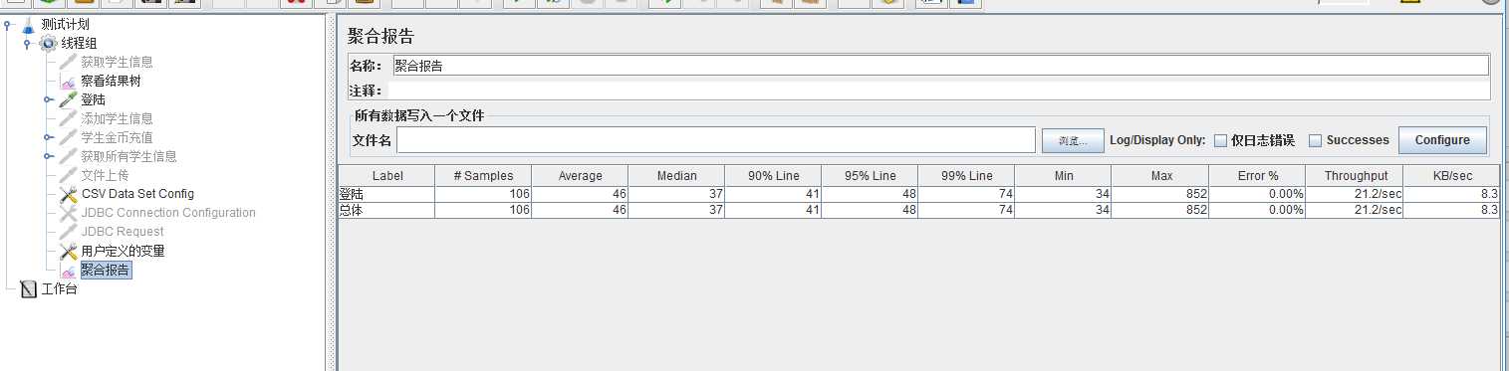Open the 察看结果树 listener icon
The image size is (1509, 371).
(68, 81)
